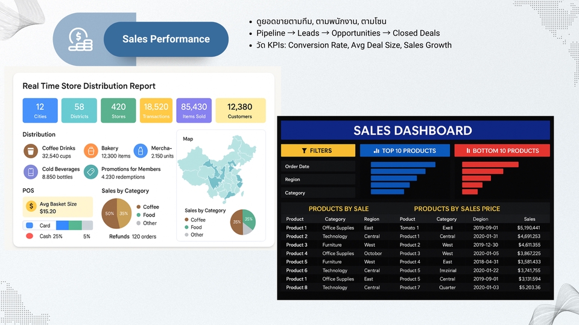Click the 18,520 Transactions tile

click(x=156, y=110)
